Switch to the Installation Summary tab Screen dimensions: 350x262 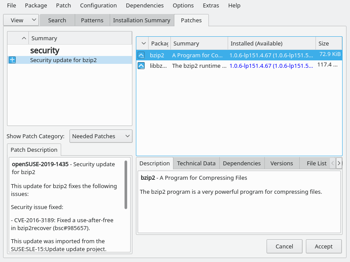(142, 20)
